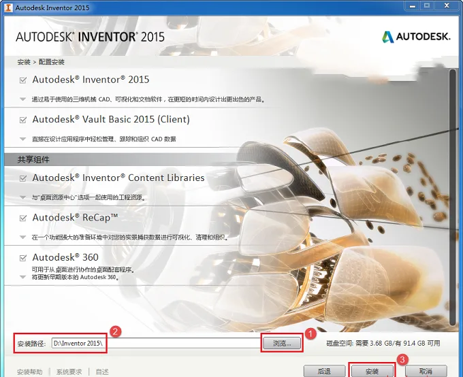The height and width of the screenshot is (377, 463).
Task: Click the install path field D:\Inventor 2015\
Action: [156, 343]
